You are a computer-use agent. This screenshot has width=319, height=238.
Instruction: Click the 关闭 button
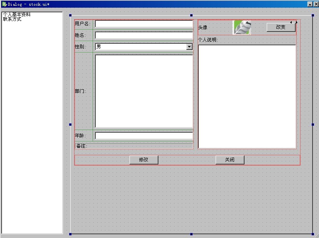pos(230,160)
